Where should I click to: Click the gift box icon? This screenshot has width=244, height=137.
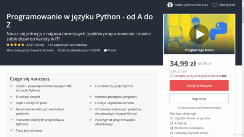point(170,5)
